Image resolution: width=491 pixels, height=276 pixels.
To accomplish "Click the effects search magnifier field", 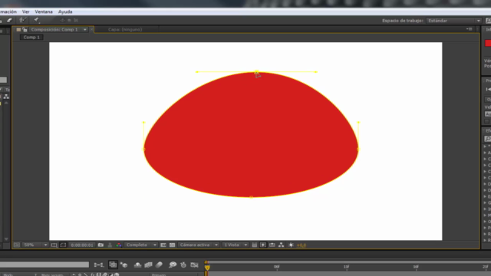I will tap(488, 139).
